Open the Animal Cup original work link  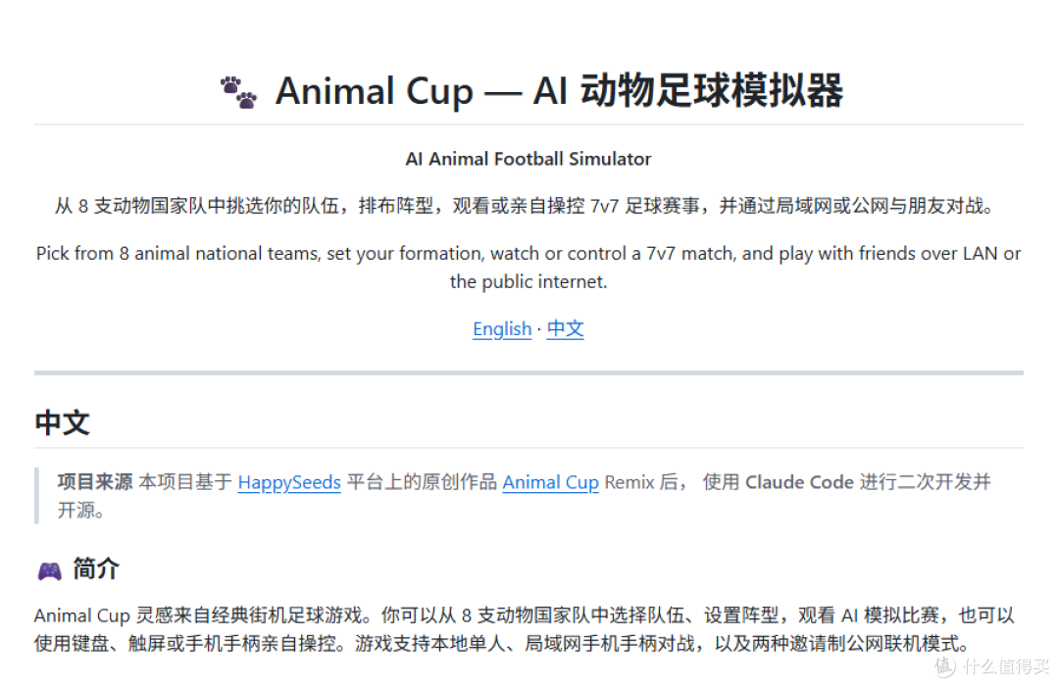click(550, 482)
